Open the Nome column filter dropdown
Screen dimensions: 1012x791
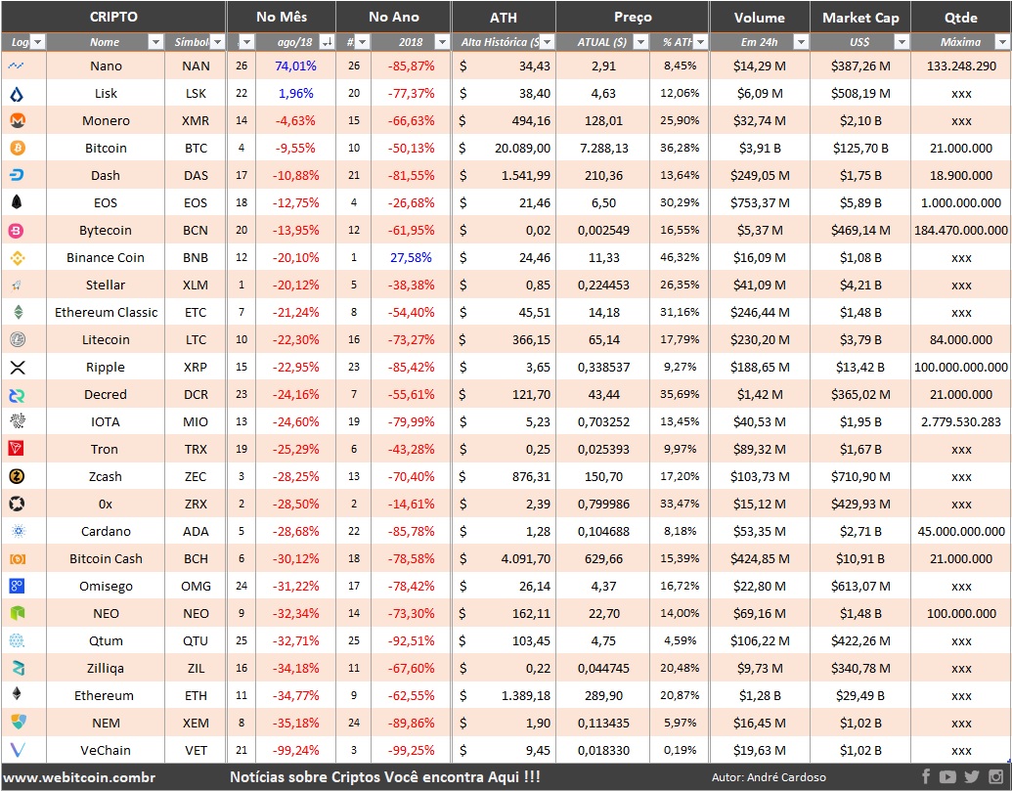coord(155,42)
